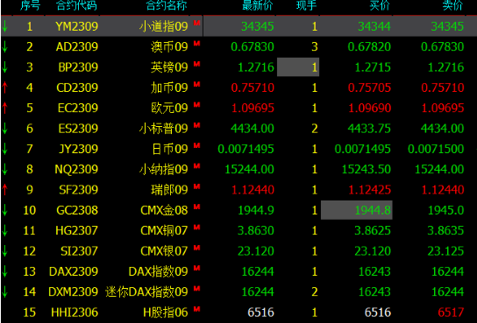Screen dimensions: 477x323
Task: Click the red M marker beside 欧元09
Action: point(196,105)
